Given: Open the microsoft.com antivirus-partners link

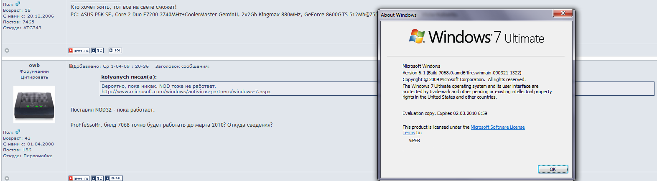Looking at the screenshot, I should point(186,92).
